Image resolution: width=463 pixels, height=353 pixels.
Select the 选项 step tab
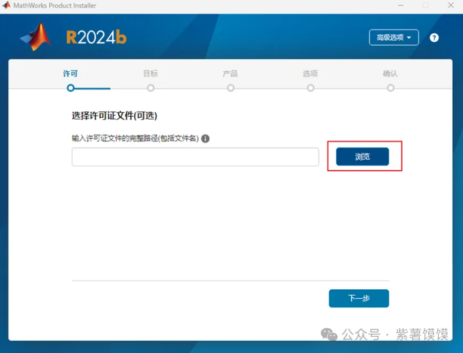(310, 73)
